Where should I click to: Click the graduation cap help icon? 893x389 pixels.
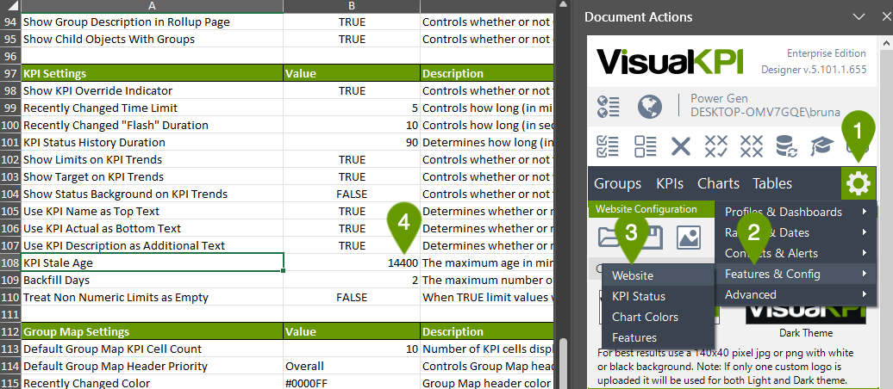(x=823, y=145)
